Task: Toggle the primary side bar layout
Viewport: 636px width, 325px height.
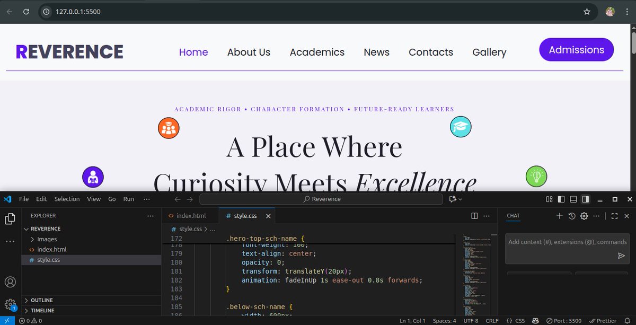Action: pyautogui.click(x=561, y=199)
